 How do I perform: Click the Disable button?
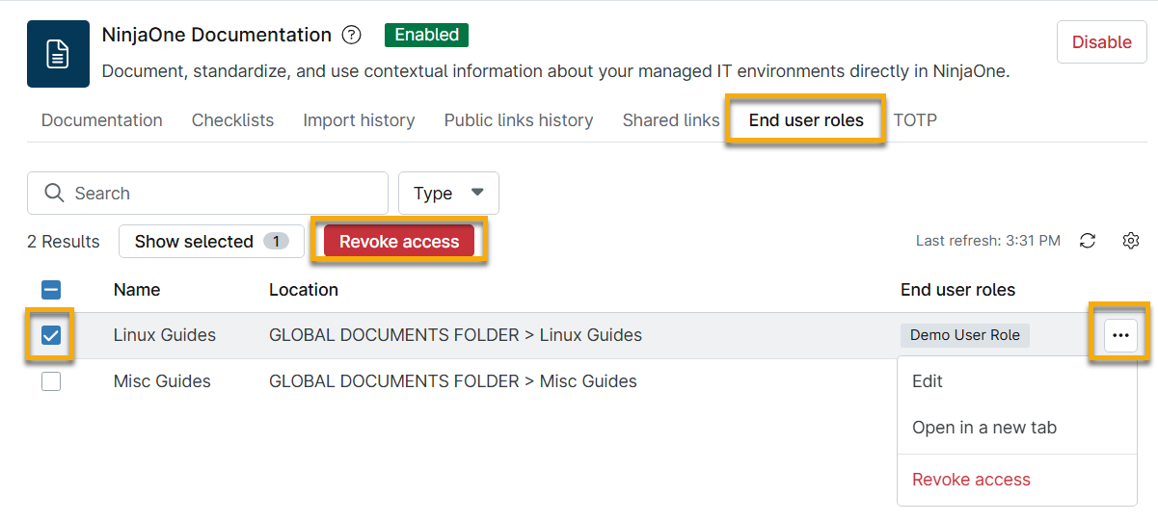point(1102,42)
